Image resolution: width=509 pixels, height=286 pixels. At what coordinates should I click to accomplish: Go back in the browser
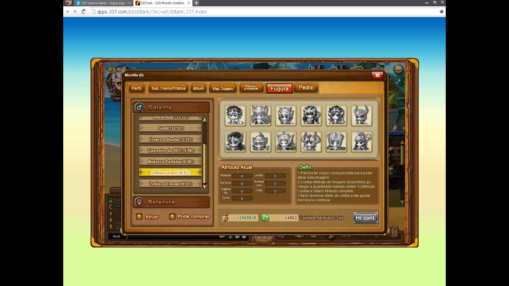[x=67, y=12]
